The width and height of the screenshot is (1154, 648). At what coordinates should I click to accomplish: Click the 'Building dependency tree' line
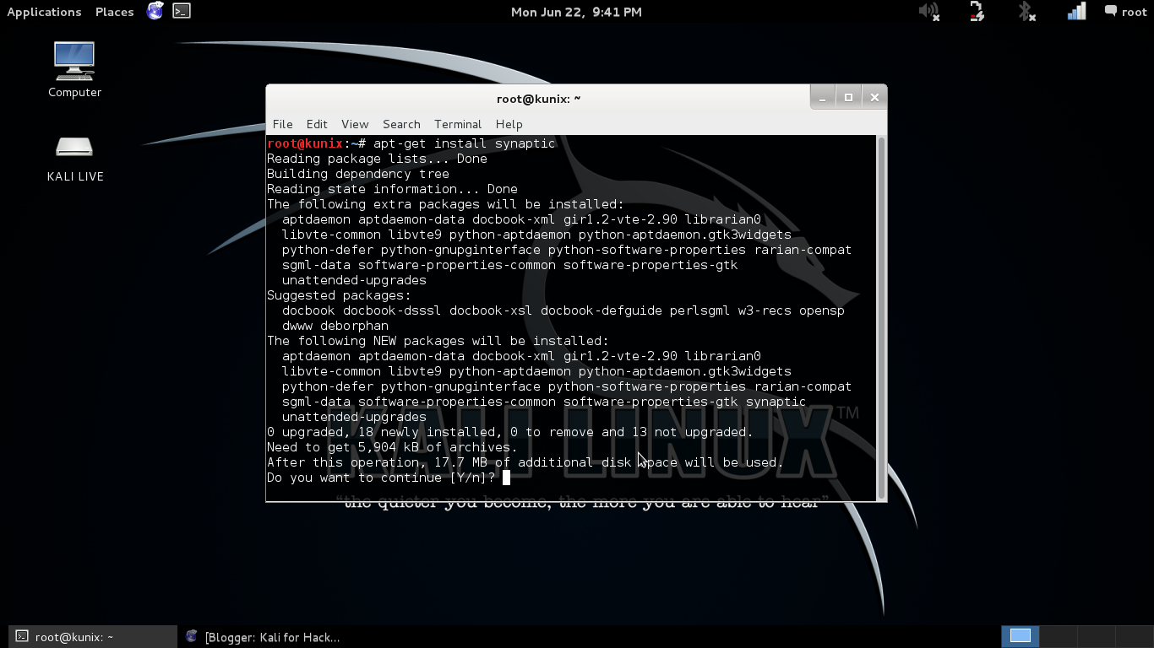click(x=358, y=174)
